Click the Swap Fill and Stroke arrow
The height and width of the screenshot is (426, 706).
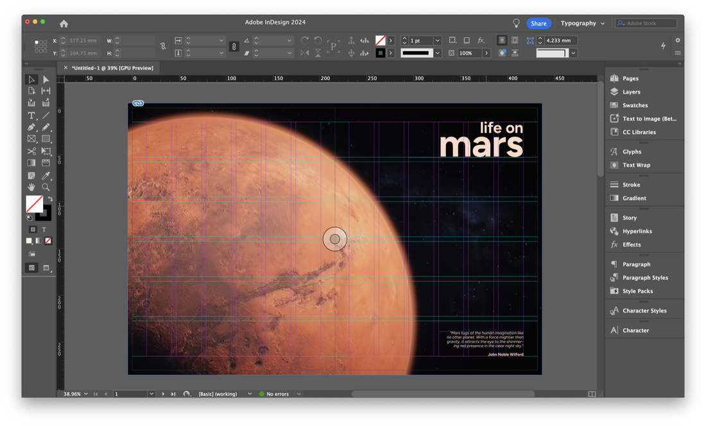(x=50, y=198)
